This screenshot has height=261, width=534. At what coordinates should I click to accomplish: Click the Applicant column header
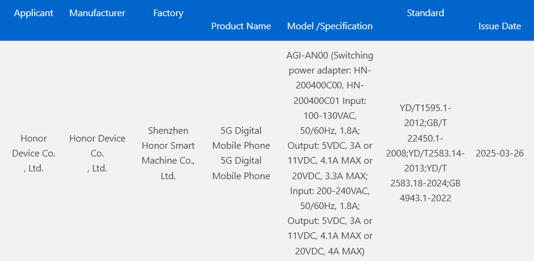coord(33,13)
